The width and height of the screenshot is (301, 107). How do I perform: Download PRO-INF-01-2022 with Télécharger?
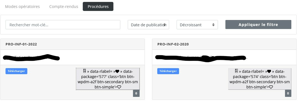16,71
